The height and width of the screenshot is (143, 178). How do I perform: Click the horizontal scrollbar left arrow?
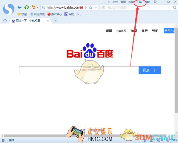pyautogui.click(x=2, y=136)
